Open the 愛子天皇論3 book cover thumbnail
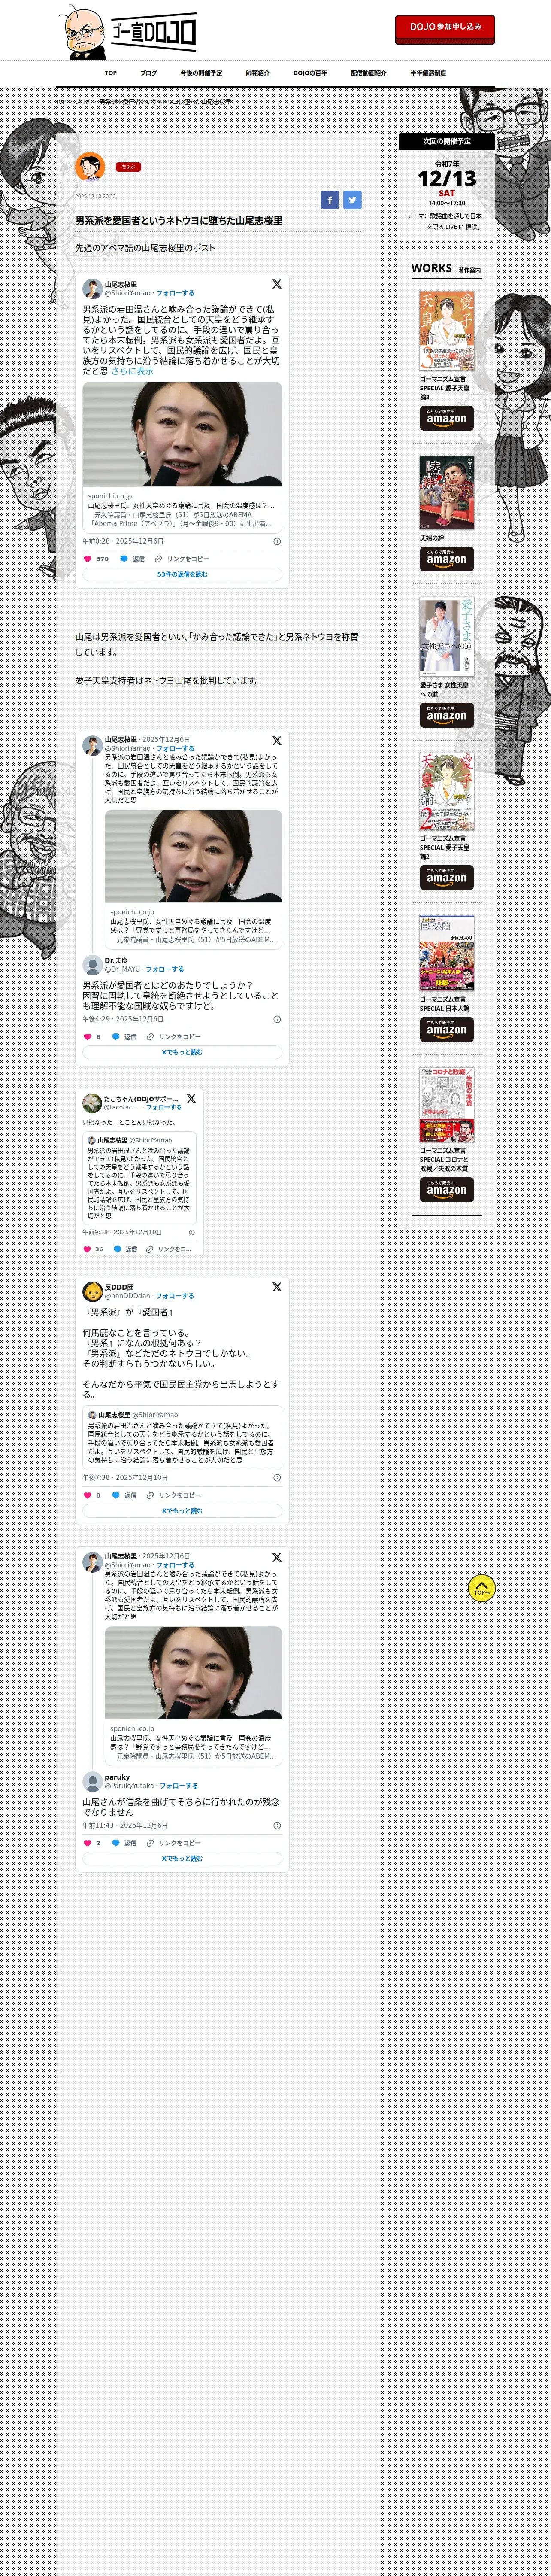Screen dimensions: 551x2576 point(447,332)
